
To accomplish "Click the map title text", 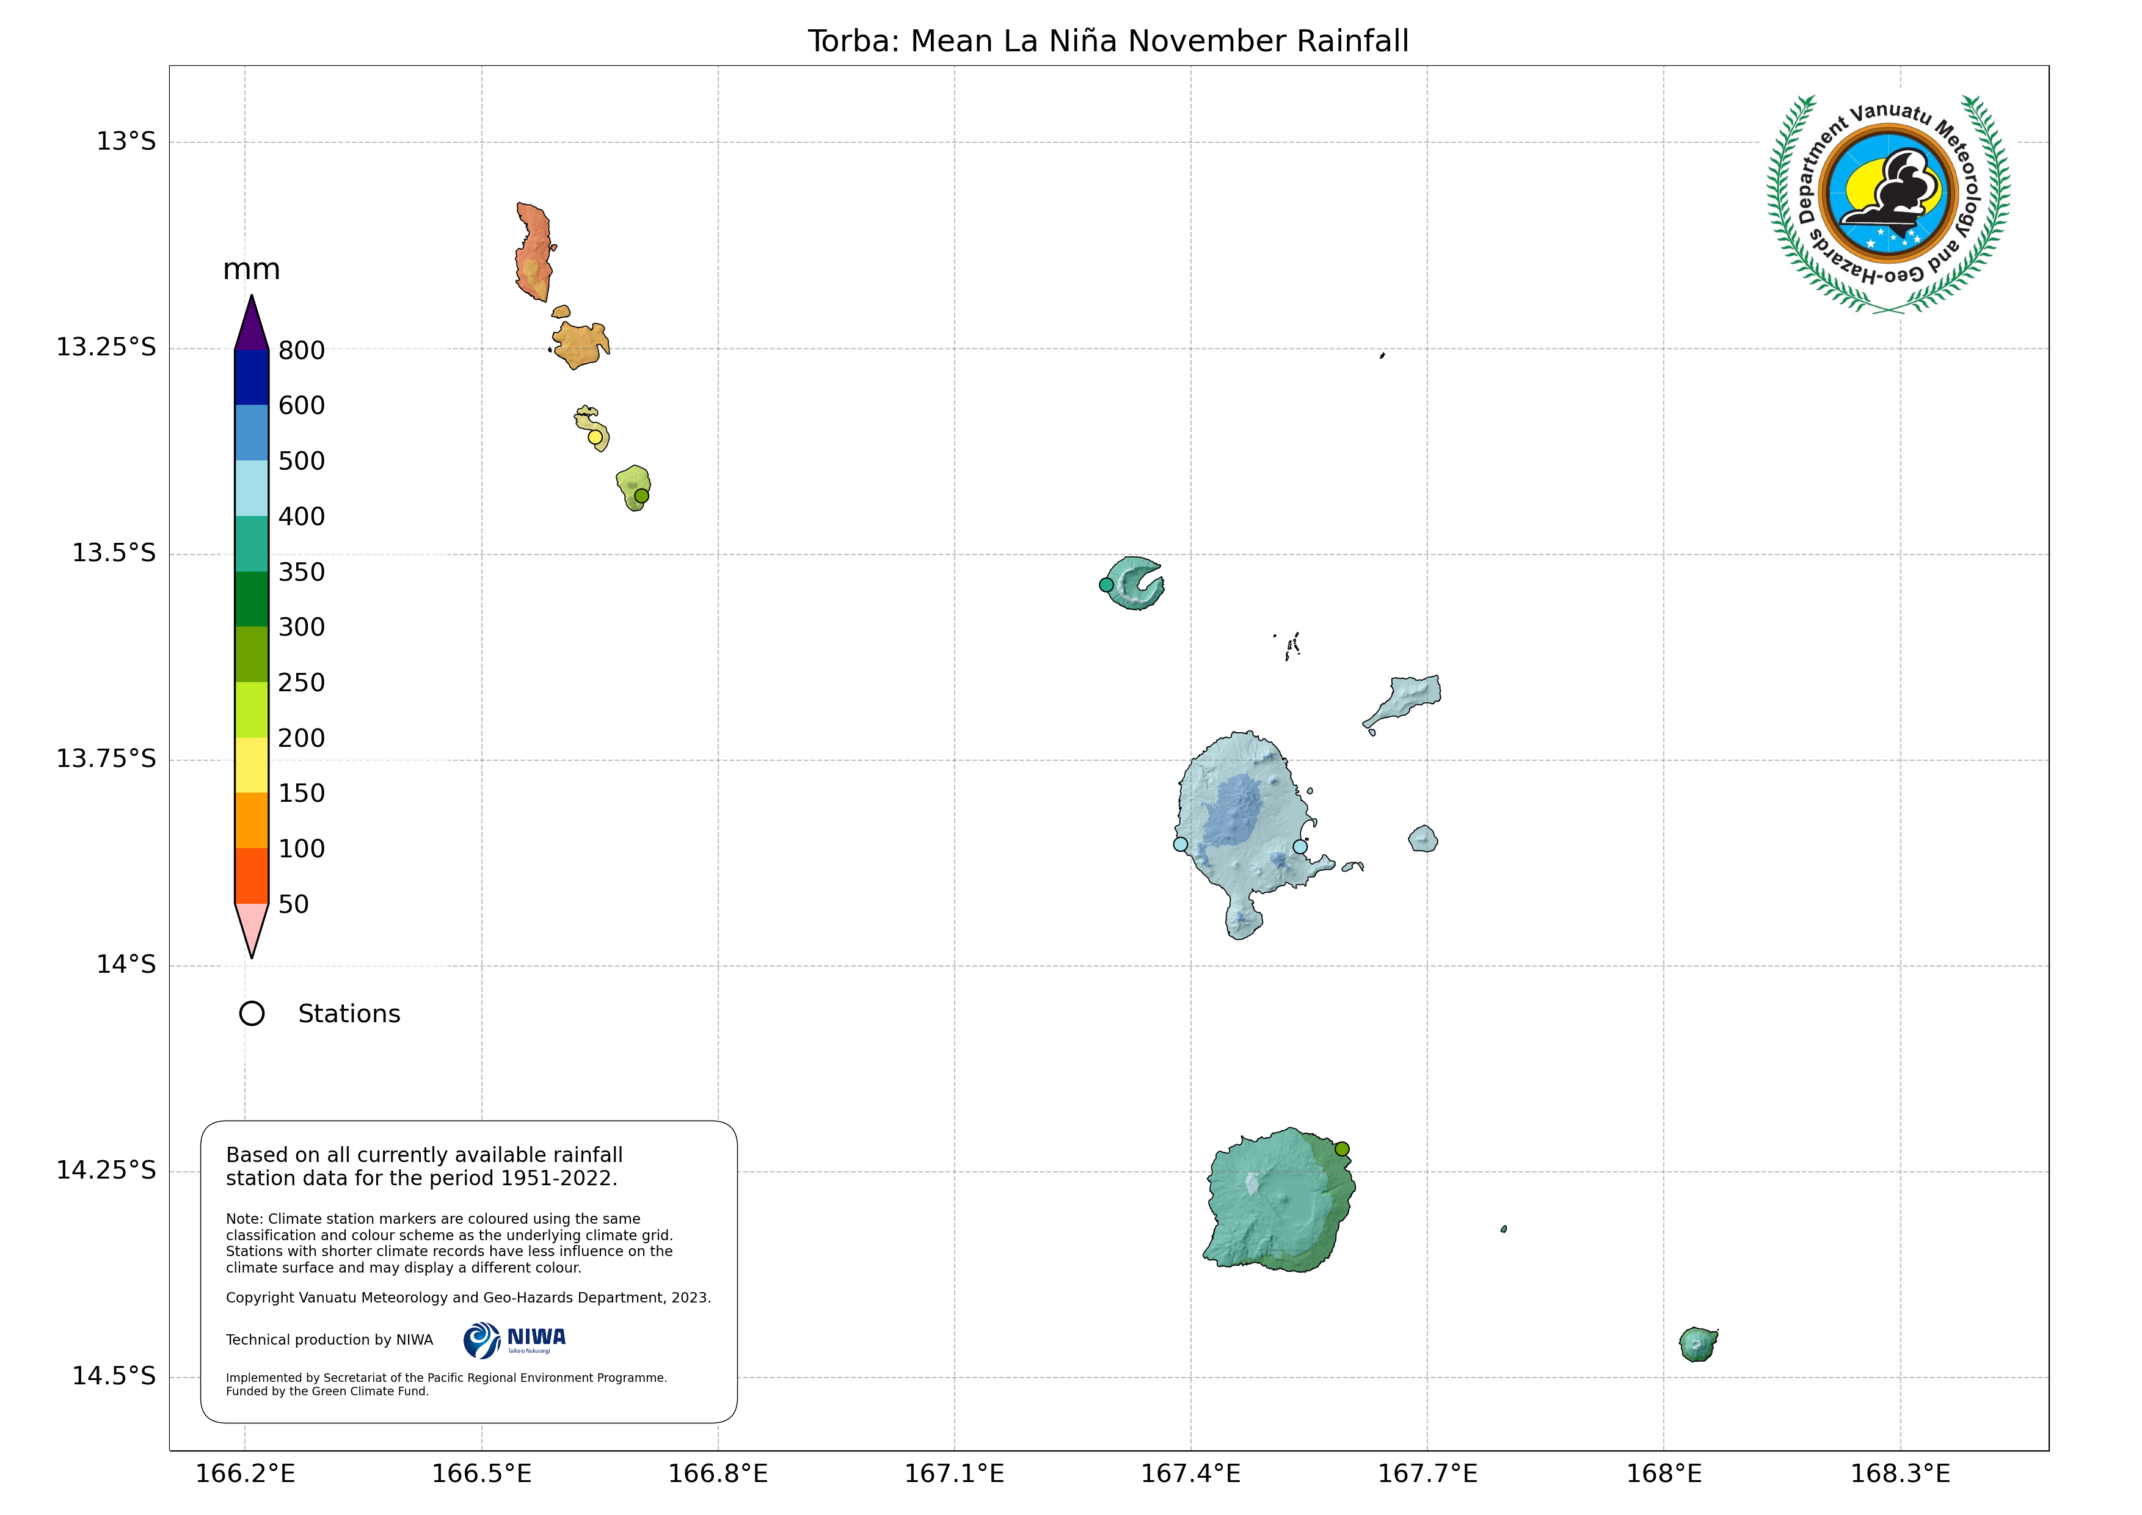I will pyautogui.click(x=1107, y=41).
